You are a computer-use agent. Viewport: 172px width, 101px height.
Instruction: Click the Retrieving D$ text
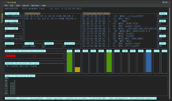pos(13,39)
